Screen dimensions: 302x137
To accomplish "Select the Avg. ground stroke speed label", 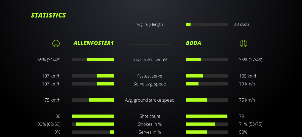I will click(x=150, y=100).
